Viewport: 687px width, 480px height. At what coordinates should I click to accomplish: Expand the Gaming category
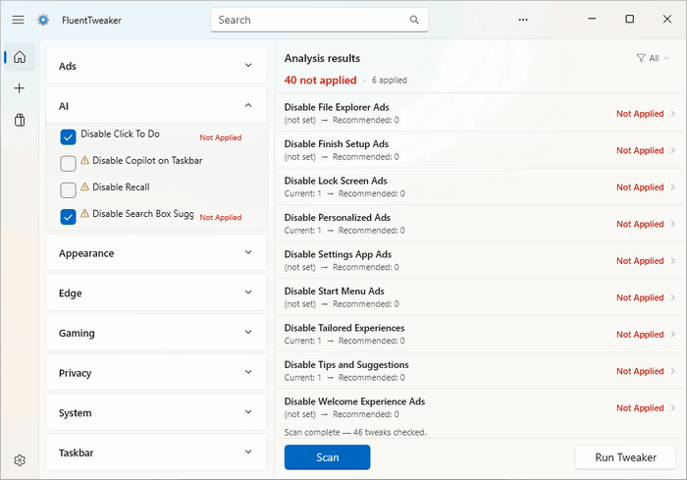(x=156, y=333)
